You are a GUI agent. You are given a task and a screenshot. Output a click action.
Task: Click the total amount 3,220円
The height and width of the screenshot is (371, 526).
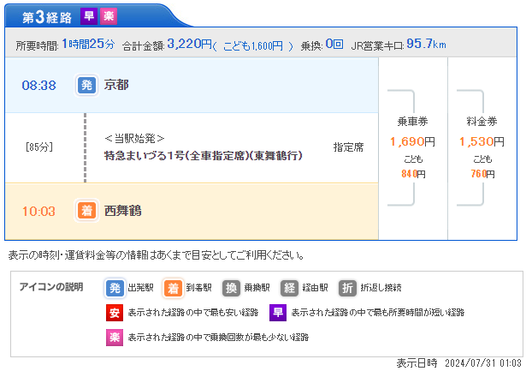coord(190,44)
